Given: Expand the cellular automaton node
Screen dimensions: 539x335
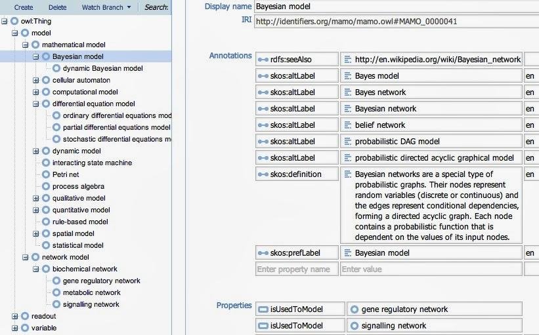Looking at the screenshot, I should pyautogui.click(x=36, y=80).
